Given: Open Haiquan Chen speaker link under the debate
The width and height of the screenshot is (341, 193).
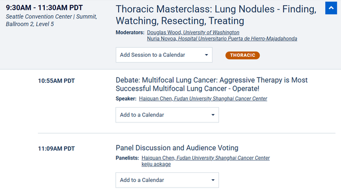Looking at the screenshot, I should click(203, 99).
